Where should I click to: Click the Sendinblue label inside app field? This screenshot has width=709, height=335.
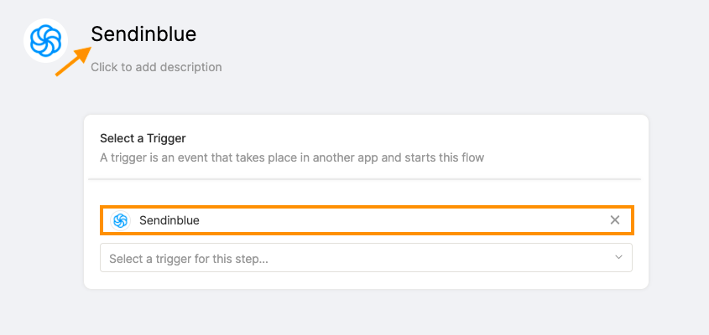point(169,220)
